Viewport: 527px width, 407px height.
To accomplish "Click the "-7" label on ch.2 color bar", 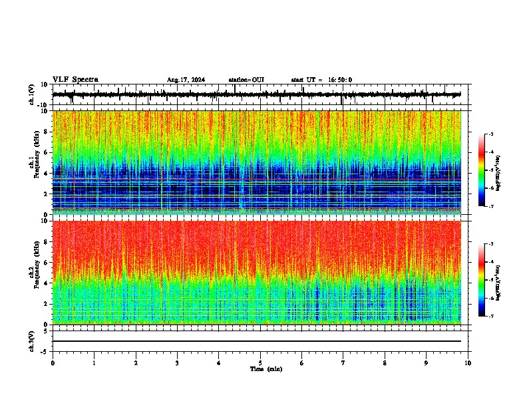I will pyautogui.click(x=491, y=316).
